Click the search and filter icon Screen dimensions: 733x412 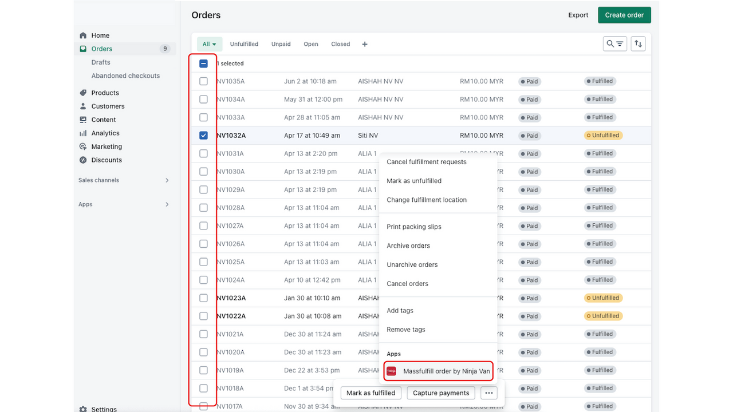pos(614,43)
